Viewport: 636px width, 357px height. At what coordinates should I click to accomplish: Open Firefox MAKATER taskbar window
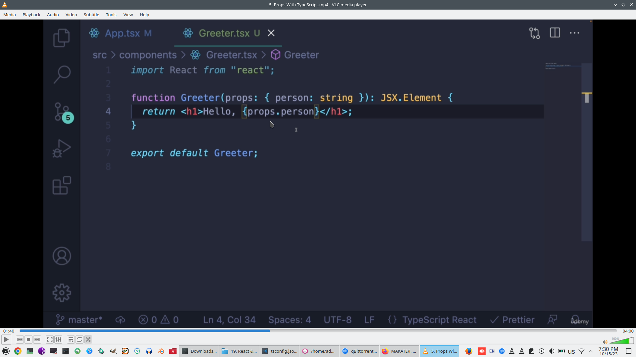399,351
